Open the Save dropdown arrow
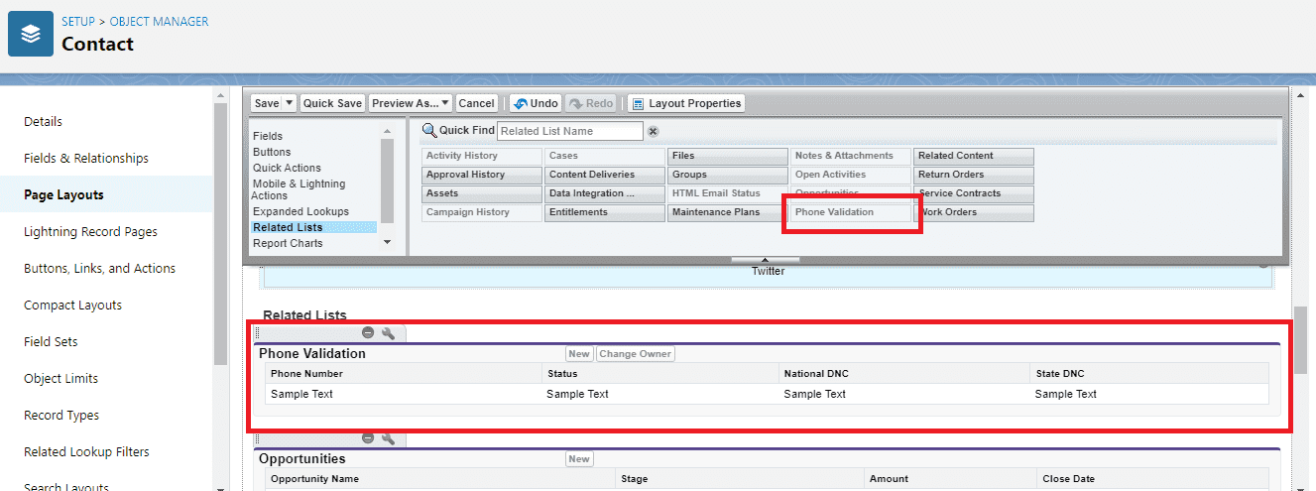Image resolution: width=1316 pixels, height=491 pixels. [290, 103]
